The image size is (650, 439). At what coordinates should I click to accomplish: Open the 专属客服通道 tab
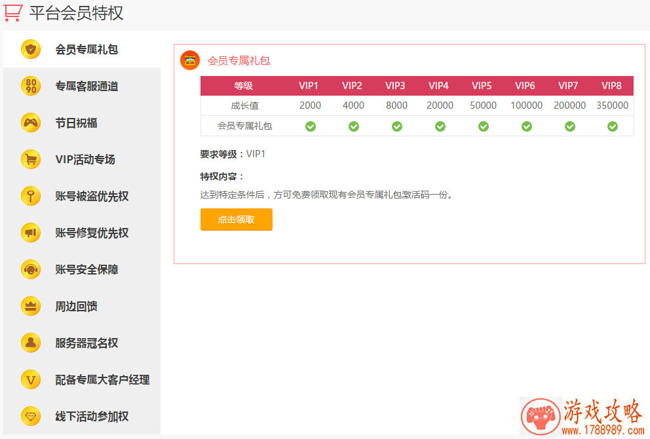coord(86,86)
